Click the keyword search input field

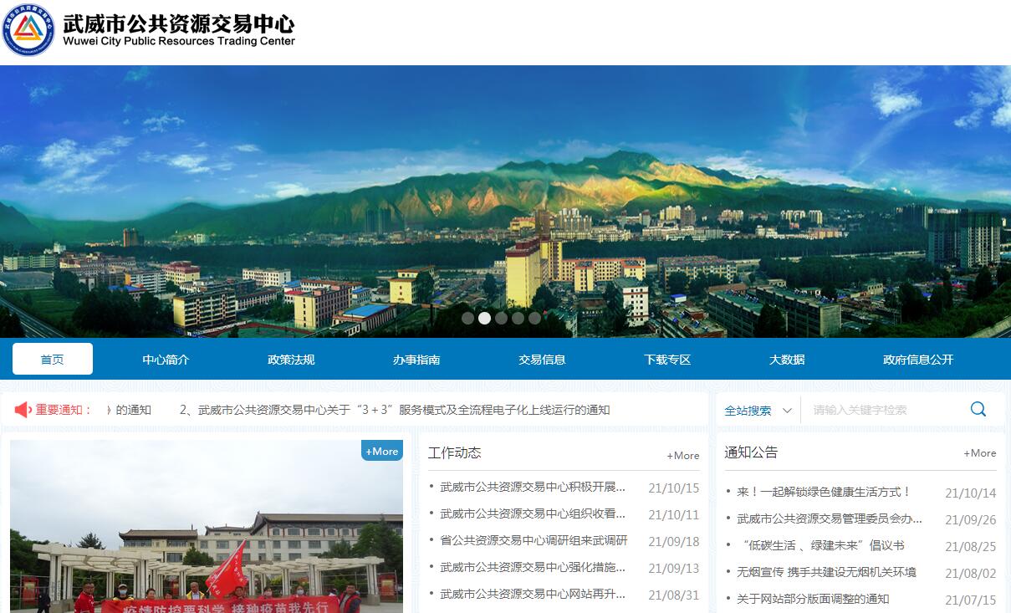882,410
